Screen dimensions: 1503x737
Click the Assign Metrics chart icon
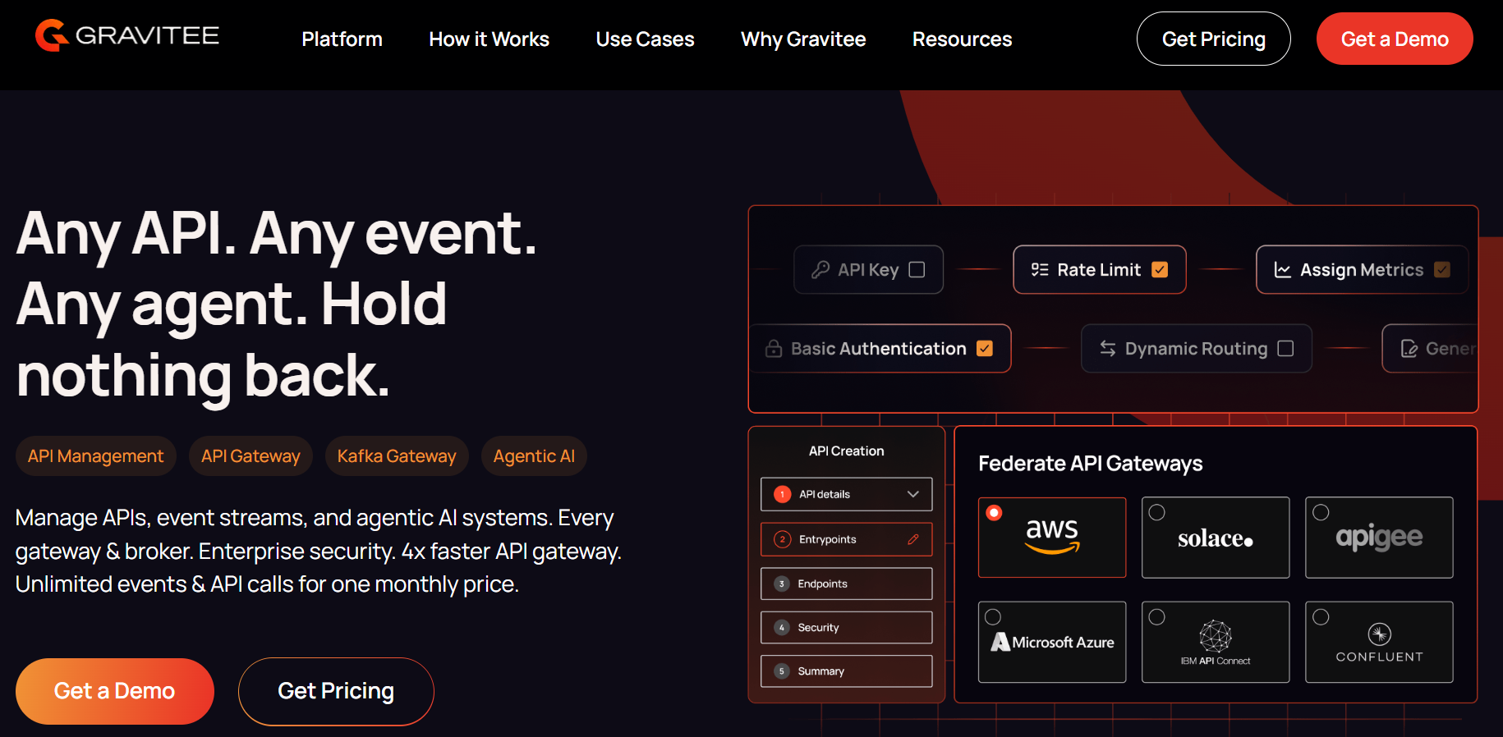(x=1282, y=269)
